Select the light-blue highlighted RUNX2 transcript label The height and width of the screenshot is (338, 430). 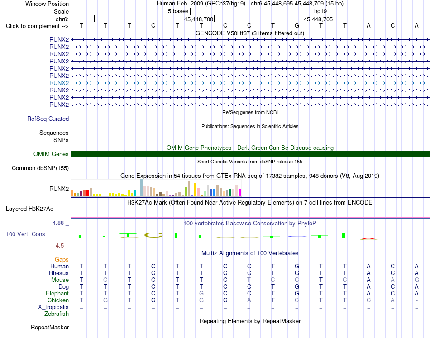coord(59,83)
